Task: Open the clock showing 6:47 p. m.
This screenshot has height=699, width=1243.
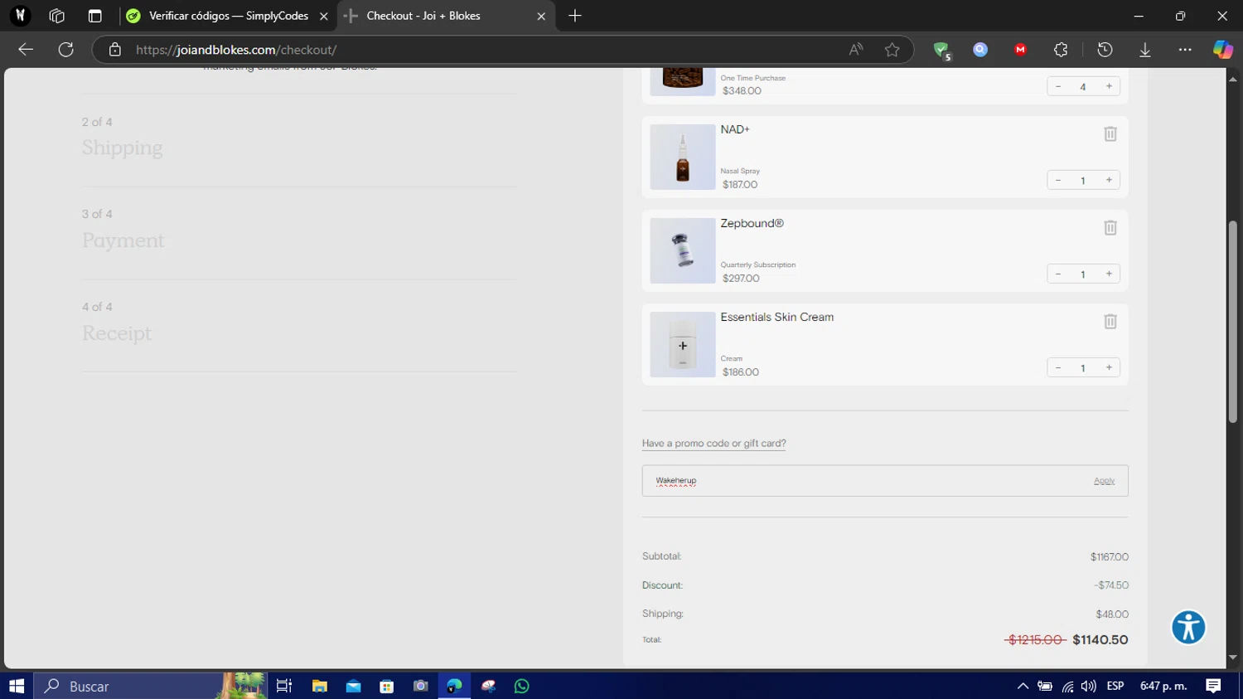Action: pos(1163,686)
